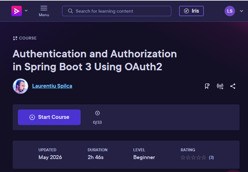
Task: Open the Iris assistant button
Action: click(x=191, y=11)
